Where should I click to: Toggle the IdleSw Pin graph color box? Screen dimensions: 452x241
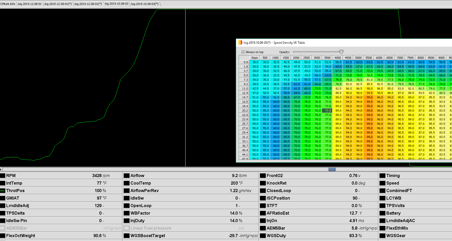[x=3, y=221]
